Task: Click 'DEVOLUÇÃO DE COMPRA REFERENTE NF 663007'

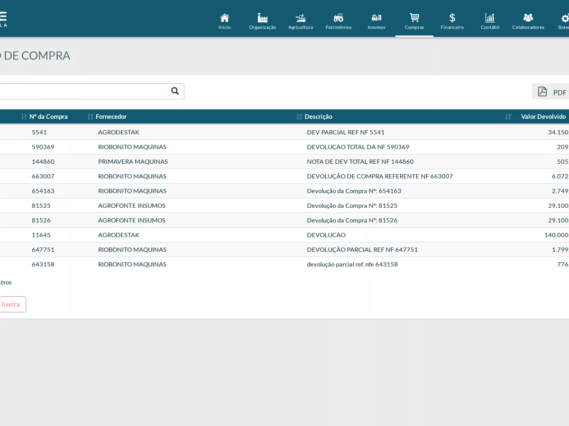Action: click(x=380, y=176)
